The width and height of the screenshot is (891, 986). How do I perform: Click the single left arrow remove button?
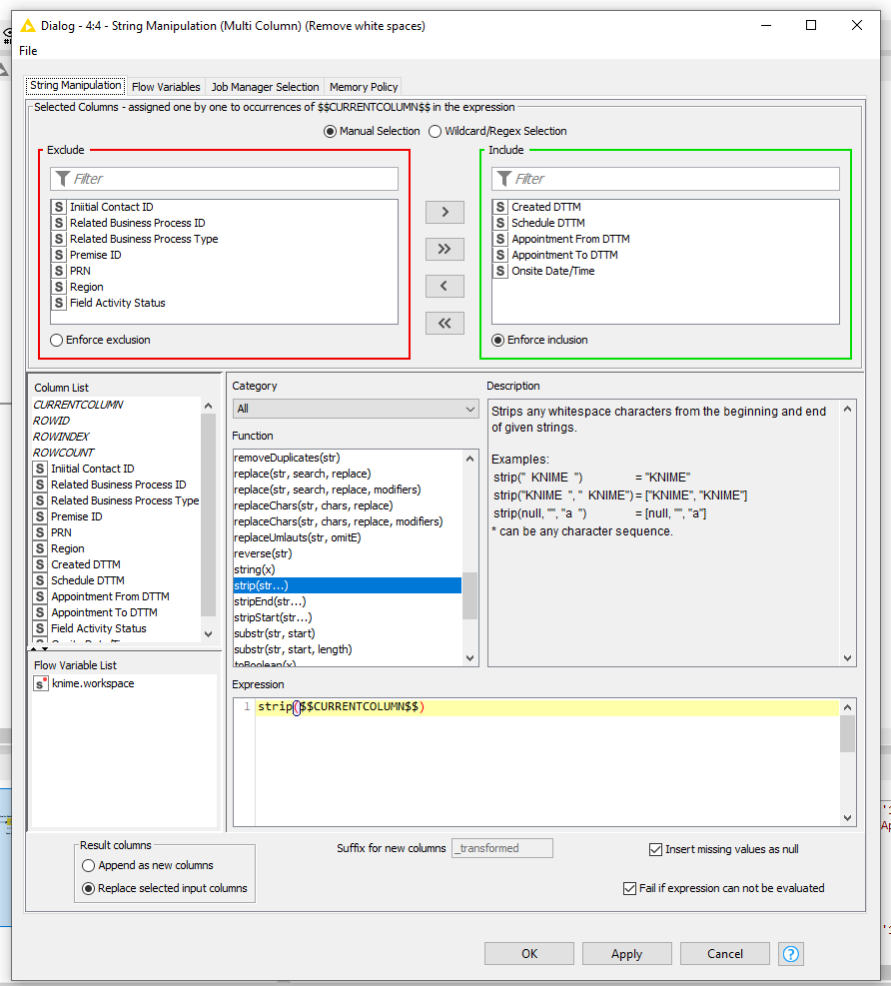click(445, 286)
